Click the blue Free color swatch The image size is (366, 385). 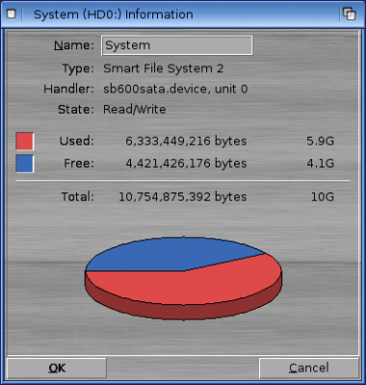tap(25, 164)
